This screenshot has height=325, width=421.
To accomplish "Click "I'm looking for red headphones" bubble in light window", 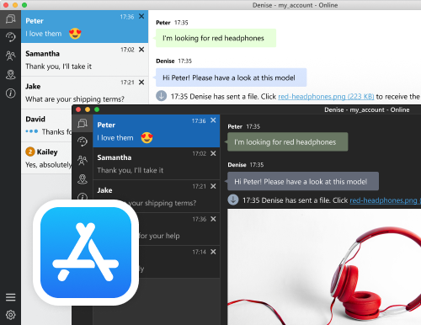I will [216, 38].
